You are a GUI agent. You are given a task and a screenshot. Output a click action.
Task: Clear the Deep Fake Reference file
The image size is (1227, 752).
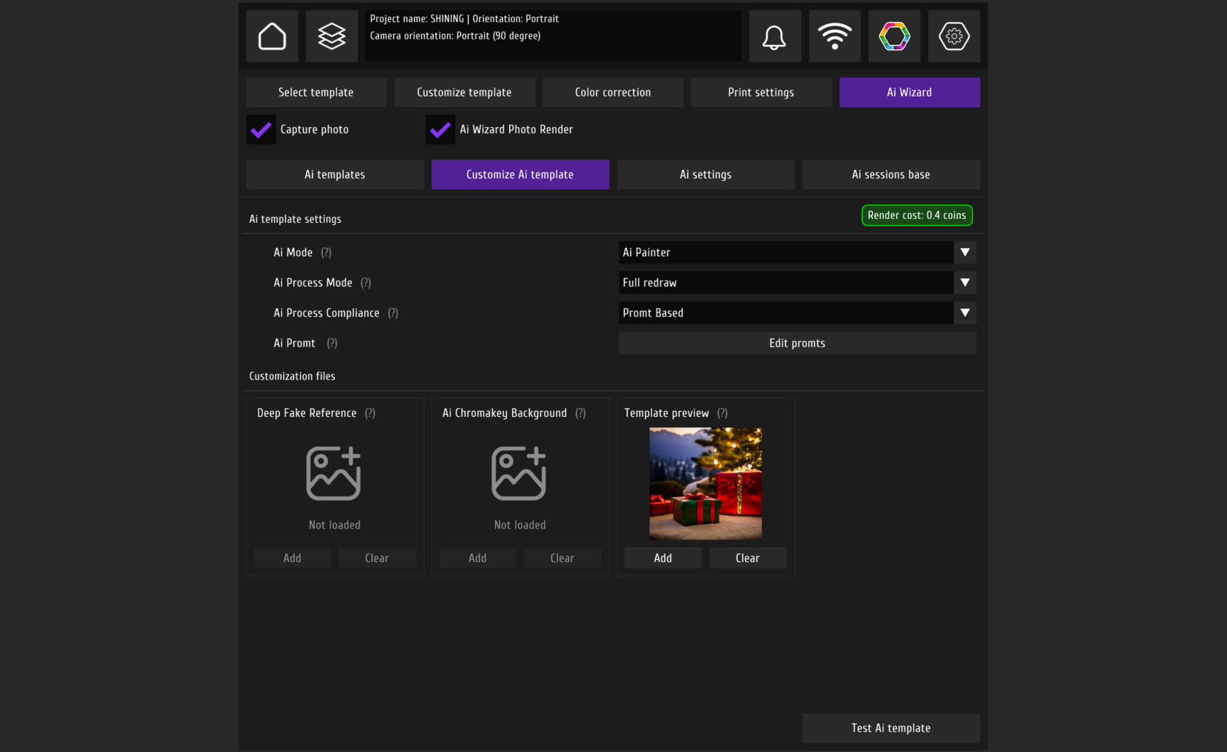coord(377,558)
